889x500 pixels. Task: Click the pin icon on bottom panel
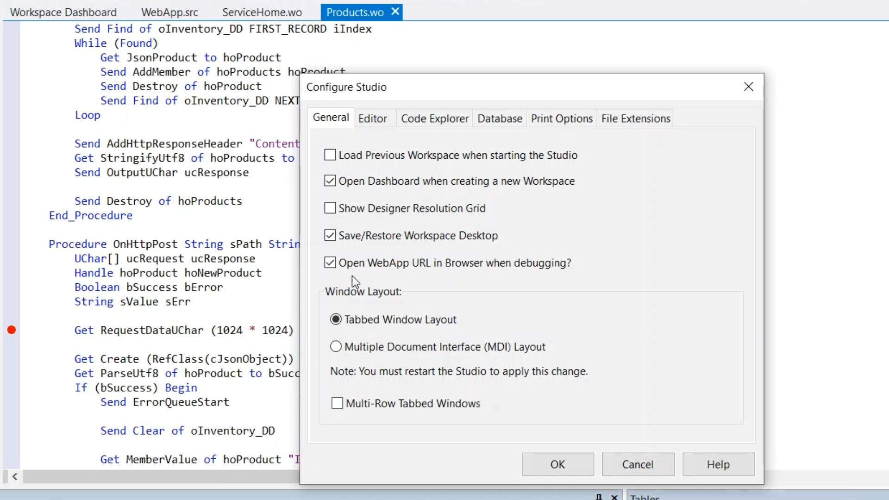(599, 497)
